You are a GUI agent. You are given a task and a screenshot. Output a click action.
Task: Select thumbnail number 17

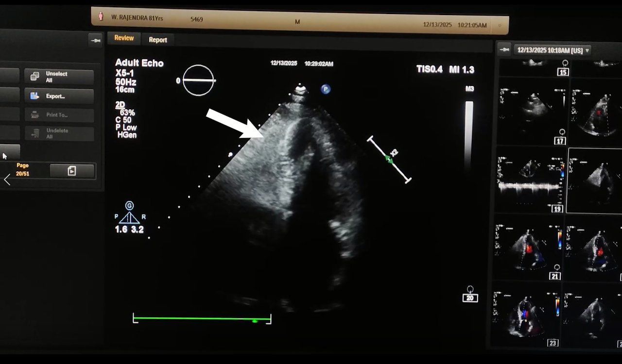pyautogui.click(x=532, y=112)
